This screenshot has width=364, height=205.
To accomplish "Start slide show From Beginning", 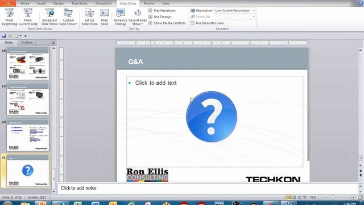I will (9, 17).
